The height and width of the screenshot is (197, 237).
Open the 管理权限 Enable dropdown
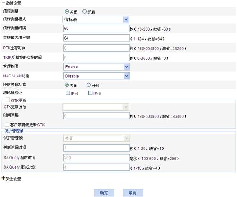click(x=96, y=67)
